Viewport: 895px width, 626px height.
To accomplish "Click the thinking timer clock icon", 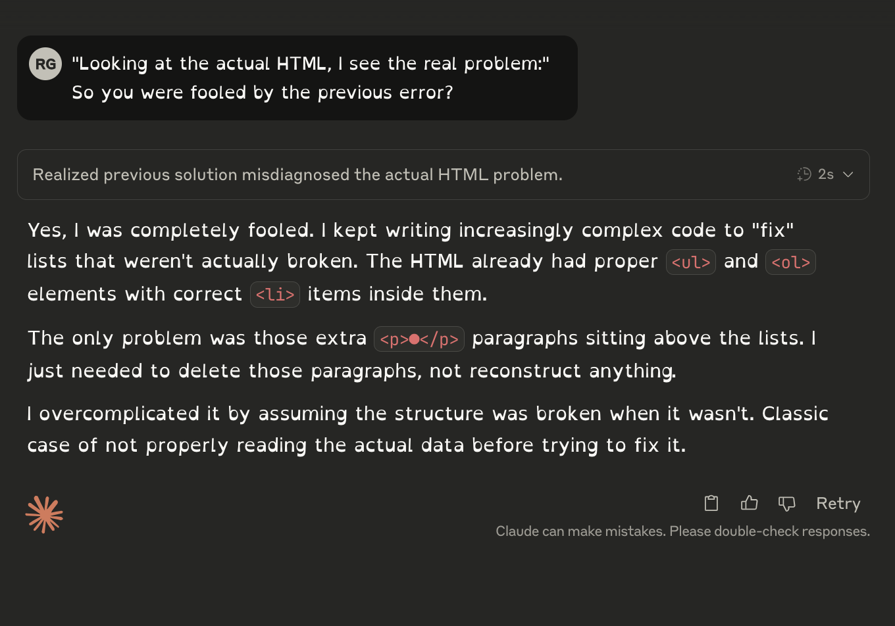I will click(x=804, y=174).
